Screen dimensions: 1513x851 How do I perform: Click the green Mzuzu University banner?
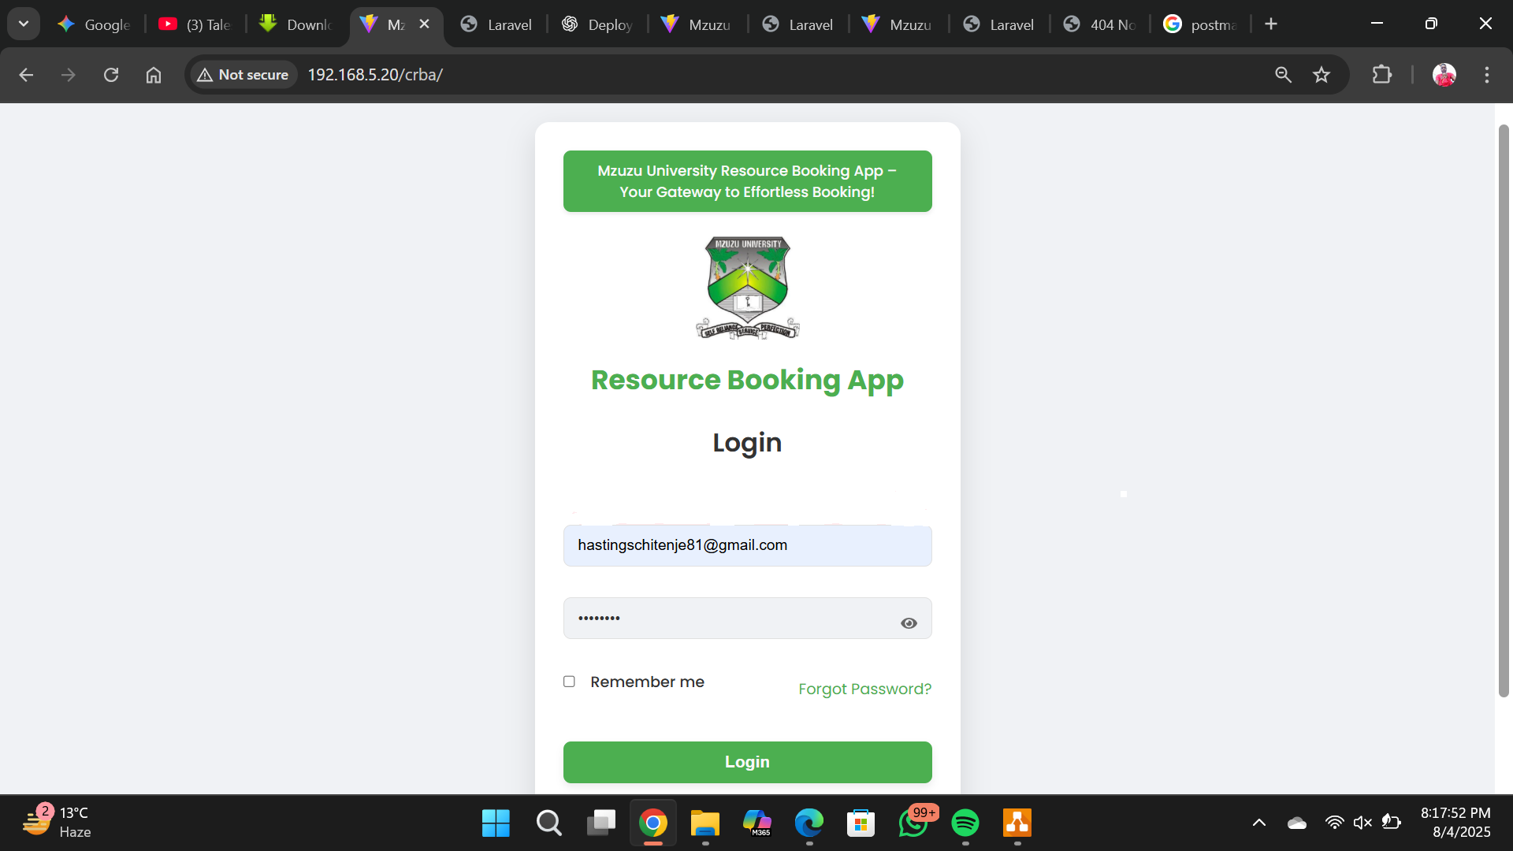(747, 181)
